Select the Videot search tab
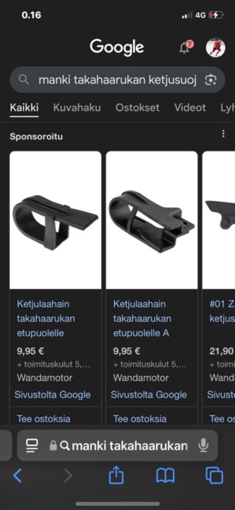 [x=190, y=107]
